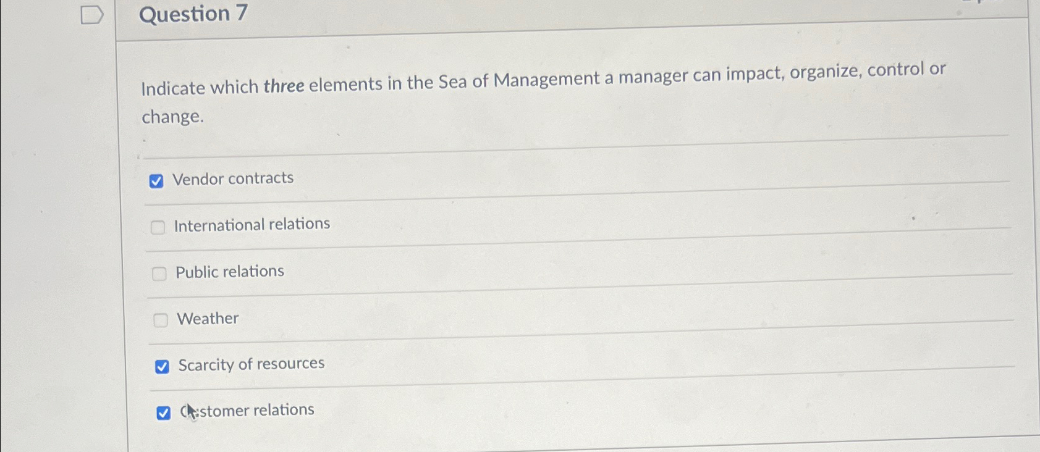Uncheck Scarcity of resources
The width and height of the screenshot is (1040, 452).
pyautogui.click(x=163, y=367)
